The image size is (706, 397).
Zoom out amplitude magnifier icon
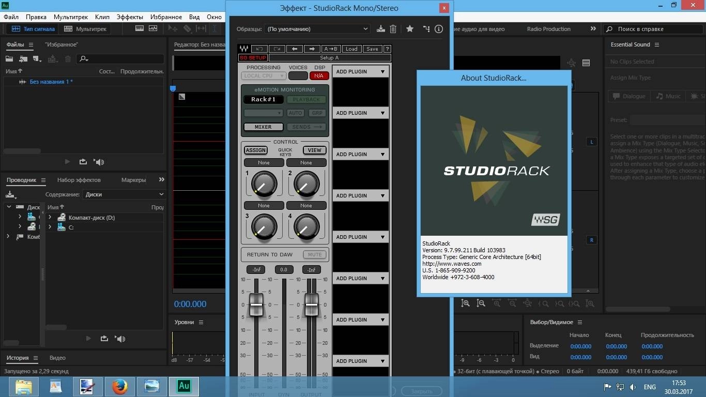481,304
